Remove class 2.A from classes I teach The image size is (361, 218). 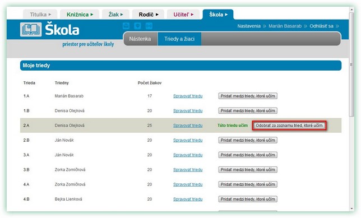pyautogui.click(x=289, y=126)
